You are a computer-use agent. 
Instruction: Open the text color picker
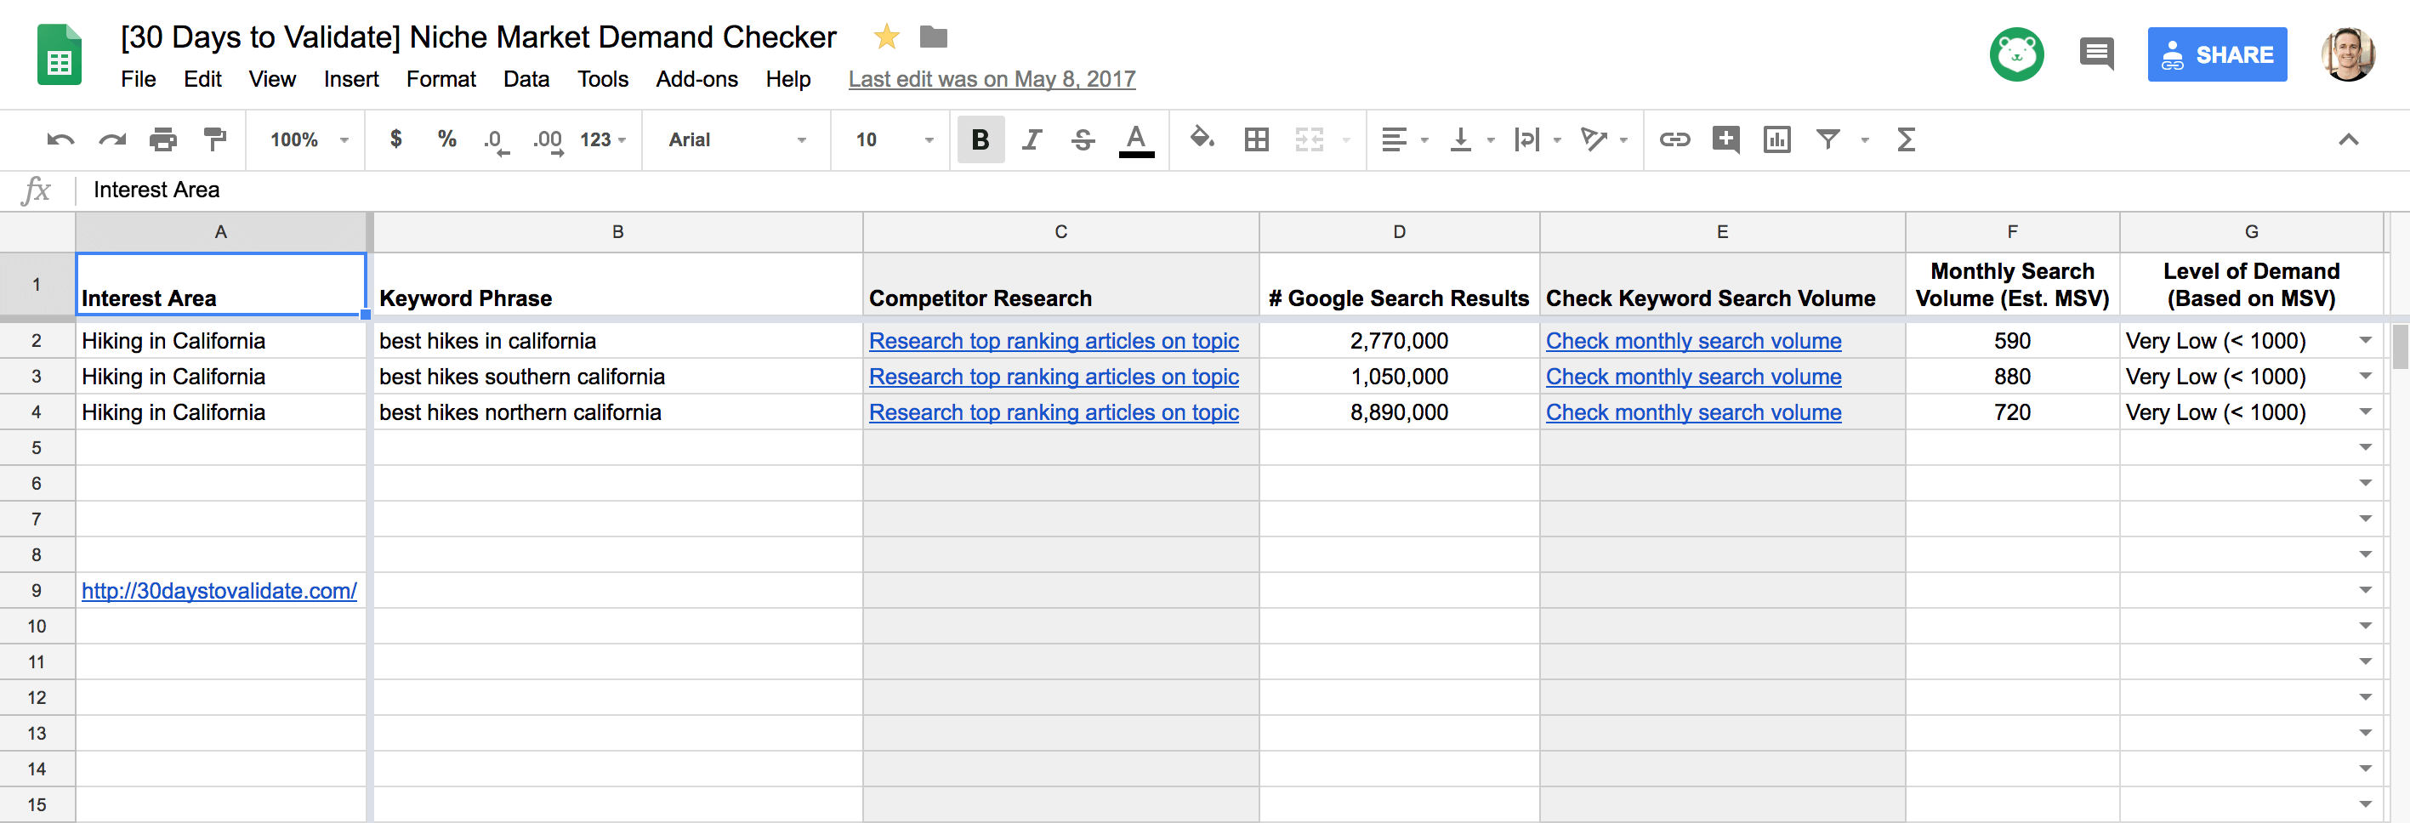[x=1136, y=139]
